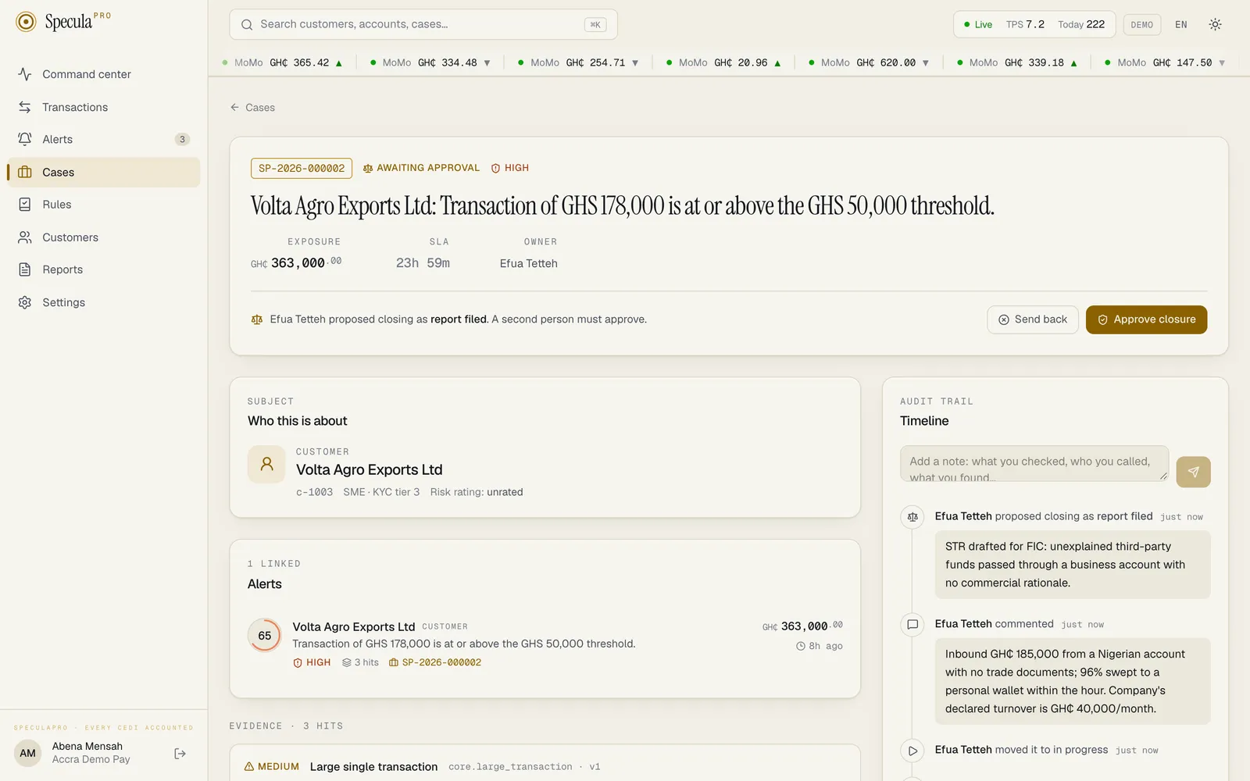Click AWAITING APPROVAL status label
The width and height of the screenshot is (1250, 781).
(x=421, y=168)
